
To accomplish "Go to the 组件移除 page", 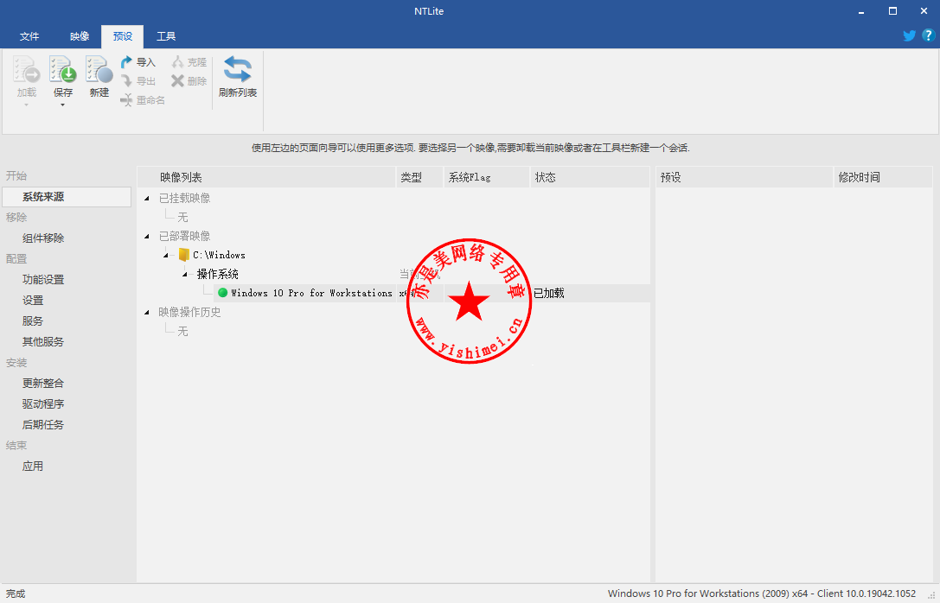I will (43, 238).
